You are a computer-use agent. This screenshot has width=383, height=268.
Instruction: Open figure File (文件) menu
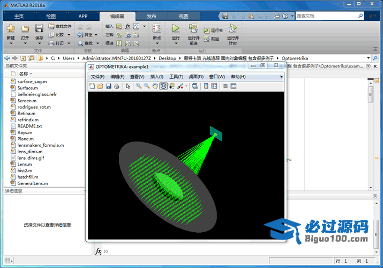[x=97, y=77]
